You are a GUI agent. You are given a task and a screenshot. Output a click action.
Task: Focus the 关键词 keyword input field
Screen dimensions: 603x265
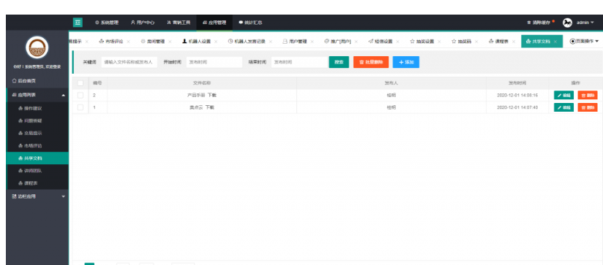130,62
